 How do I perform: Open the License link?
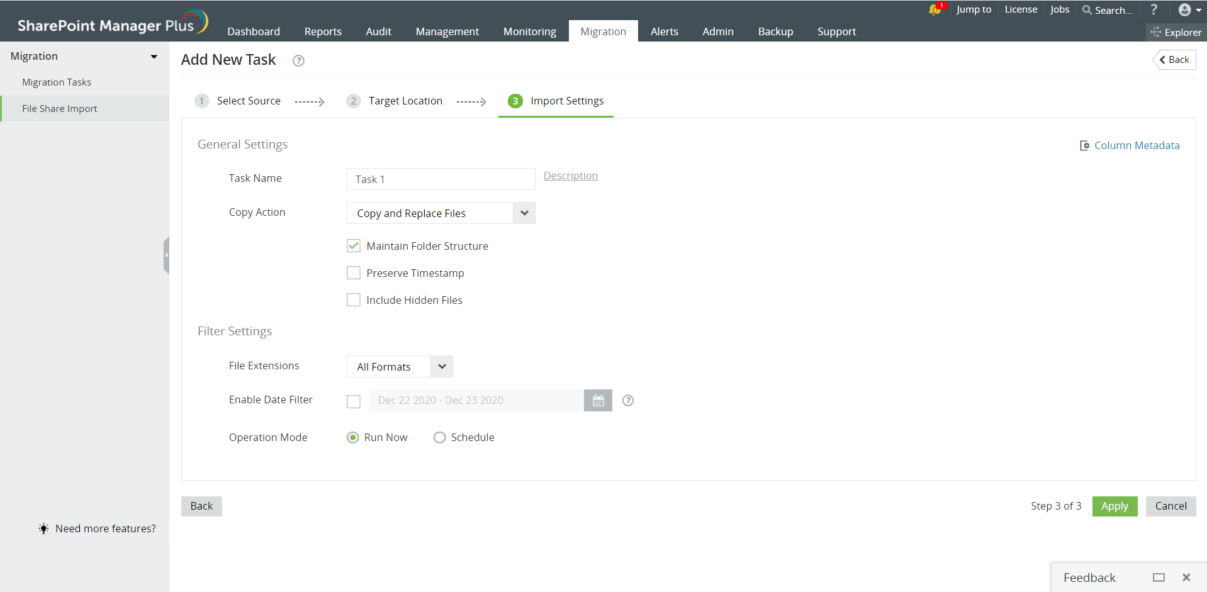pos(1021,9)
